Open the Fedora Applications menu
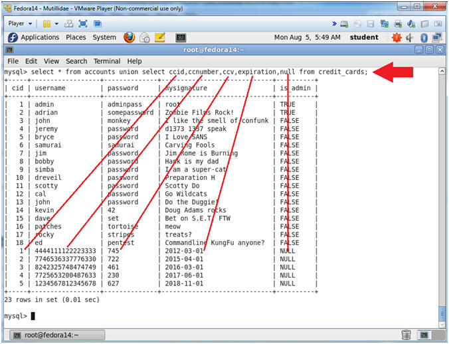The height and width of the screenshot is (344, 449). pos(40,37)
